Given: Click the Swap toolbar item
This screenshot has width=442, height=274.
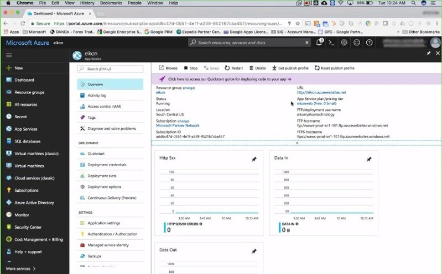Looking at the screenshot, I should coord(211,68).
